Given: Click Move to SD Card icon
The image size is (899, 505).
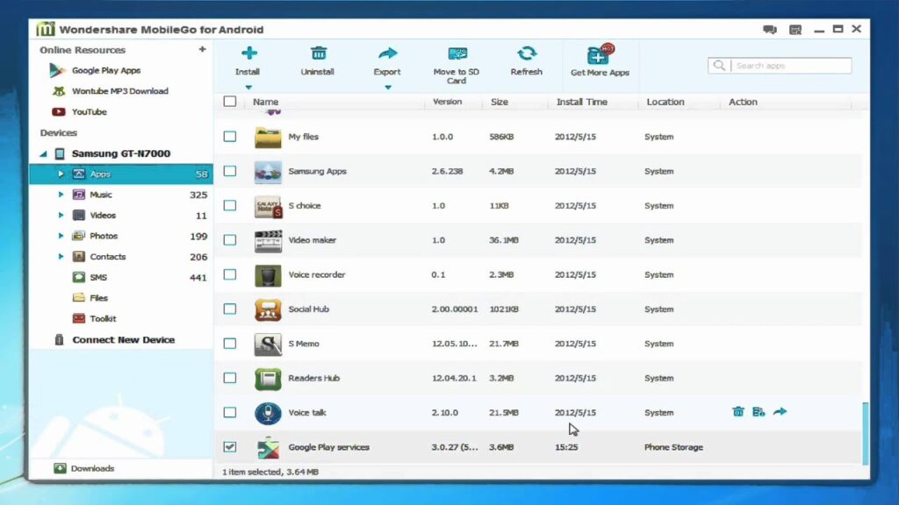Looking at the screenshot, I should point(457,53).
